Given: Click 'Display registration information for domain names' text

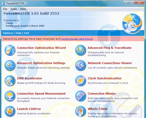Looking at the screenshot, I should (112, 115).
